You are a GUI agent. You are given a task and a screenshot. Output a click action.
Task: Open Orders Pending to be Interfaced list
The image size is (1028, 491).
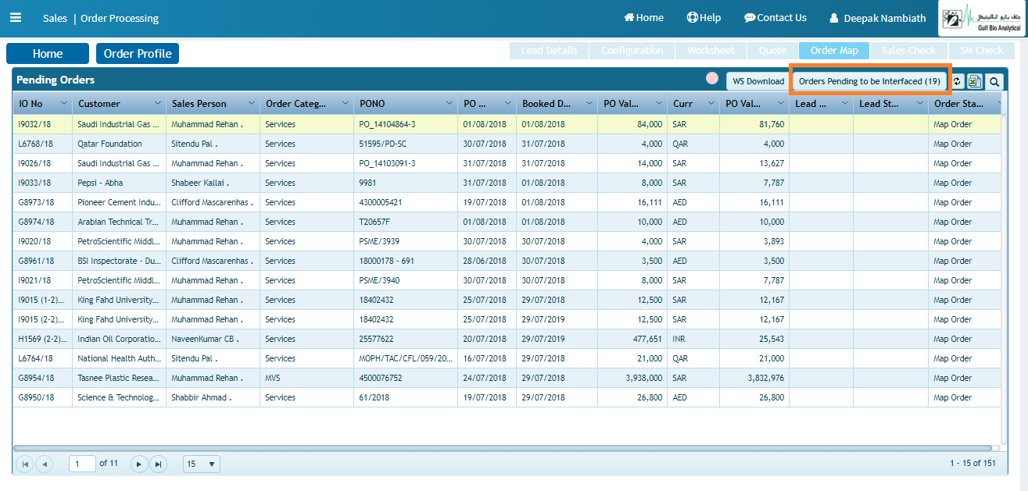pyautogui.click(x=869, y=81)
